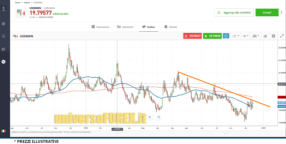286x144 pixels.
Task: Click the Cerca breadcrumb link
Action: (x=17, y=3)
